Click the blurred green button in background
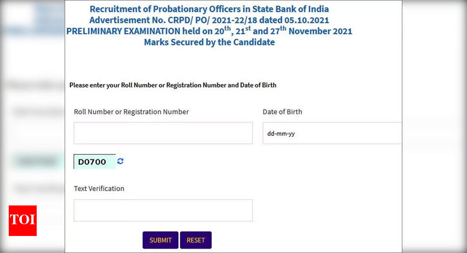The image size is (467, 253). tap(37, 161)
